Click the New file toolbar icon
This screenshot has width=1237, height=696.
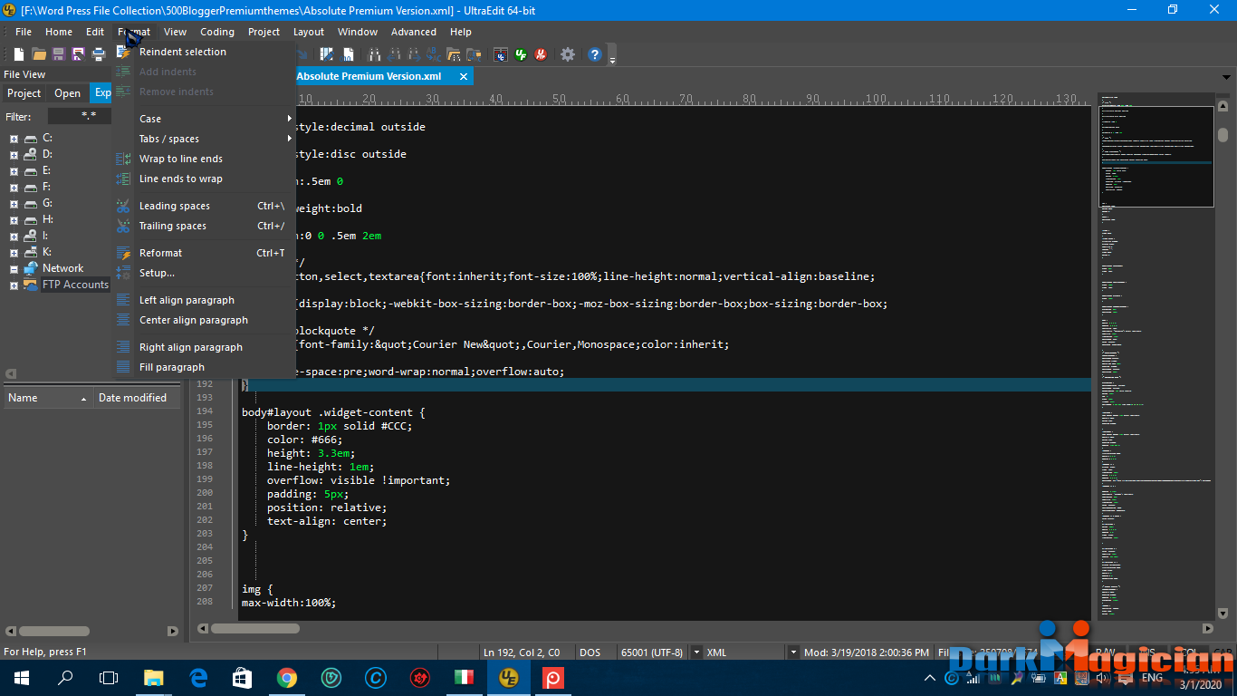[x=19, y=54]
